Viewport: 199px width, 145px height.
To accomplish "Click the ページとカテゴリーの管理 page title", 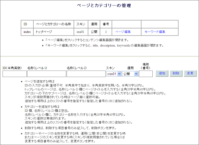I will [104, 5].
